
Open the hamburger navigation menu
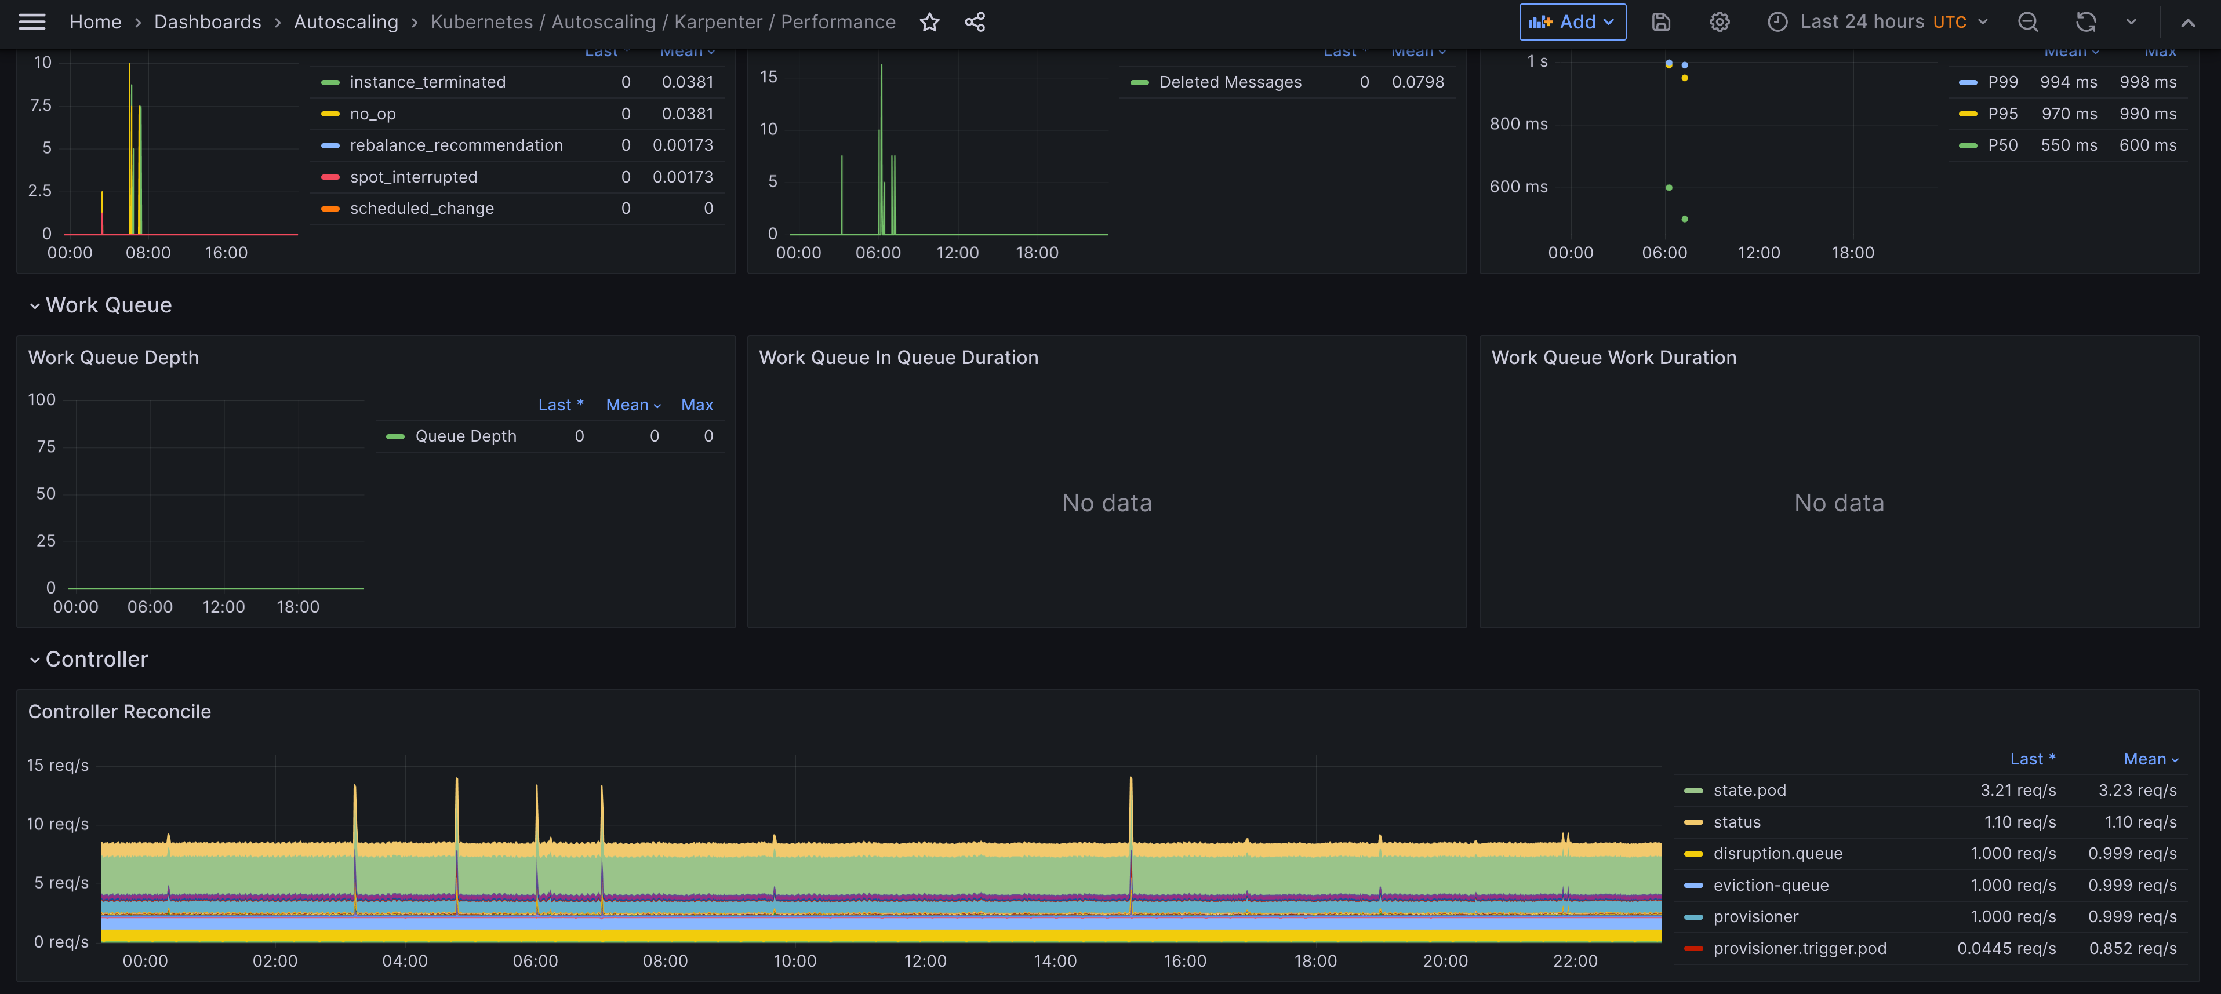[x=32, y=21]
